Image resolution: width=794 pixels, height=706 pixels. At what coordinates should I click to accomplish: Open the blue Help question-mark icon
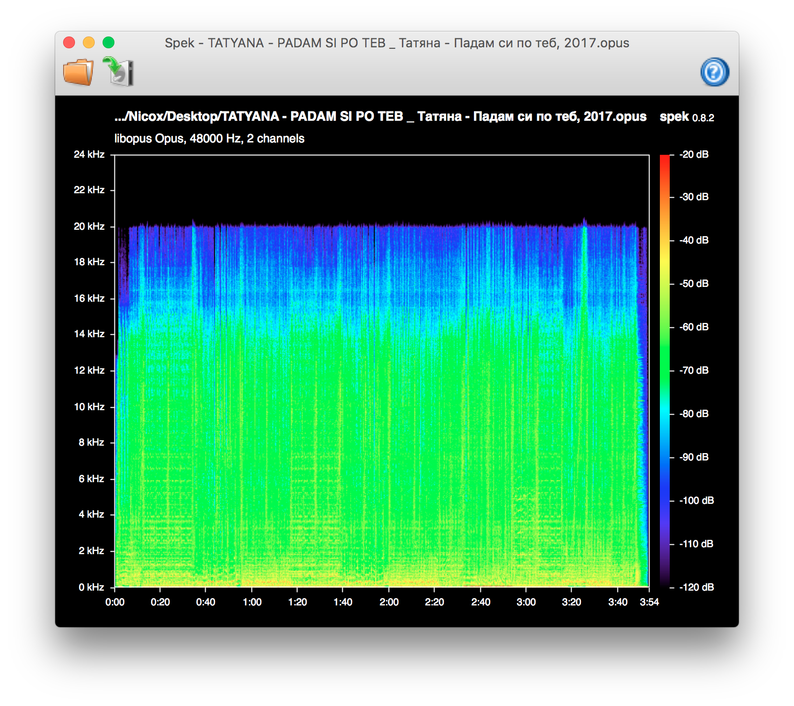pyautogui.click(x=714, y=72)
